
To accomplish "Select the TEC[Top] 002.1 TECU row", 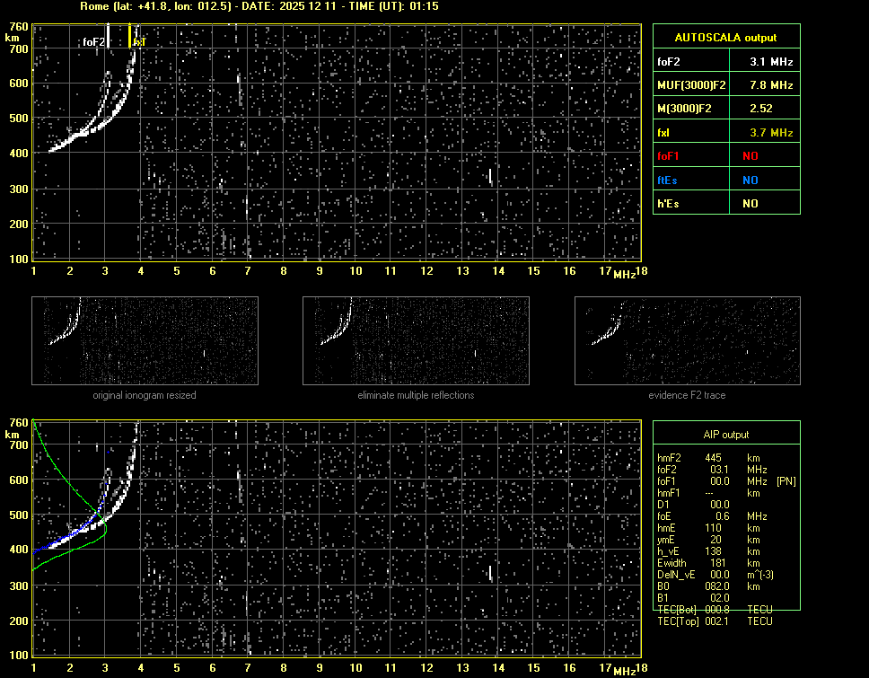I will [x=715, y=621].
